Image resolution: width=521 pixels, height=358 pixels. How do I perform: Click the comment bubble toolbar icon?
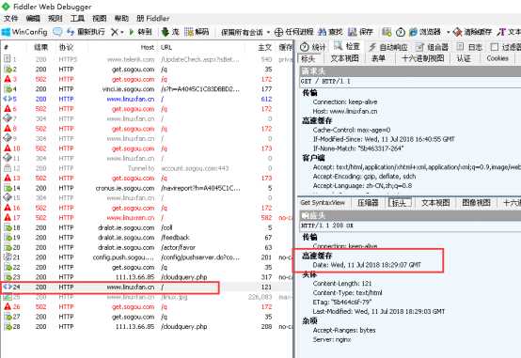pos(57,32)
